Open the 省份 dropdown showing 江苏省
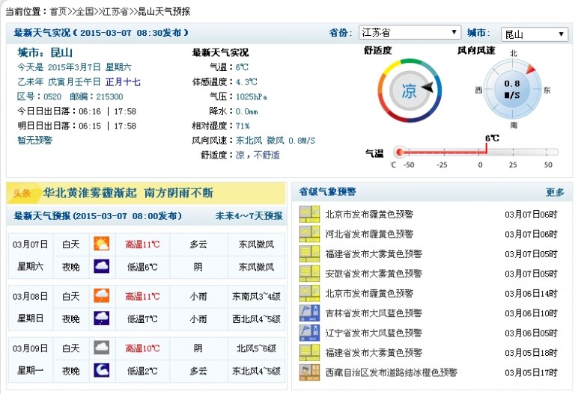This screenshot has width=584, height=394. (410, 33)
